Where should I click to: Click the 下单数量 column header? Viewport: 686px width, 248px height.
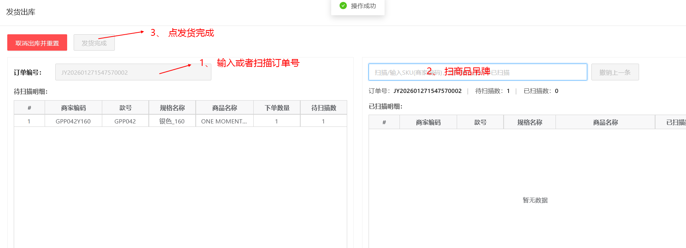[x=277, y=108]
